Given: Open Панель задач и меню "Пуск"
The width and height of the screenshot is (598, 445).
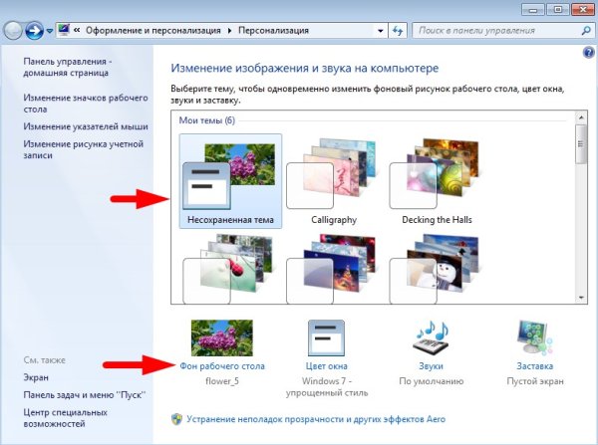Looking at the screenshot, I should (85, 394).
